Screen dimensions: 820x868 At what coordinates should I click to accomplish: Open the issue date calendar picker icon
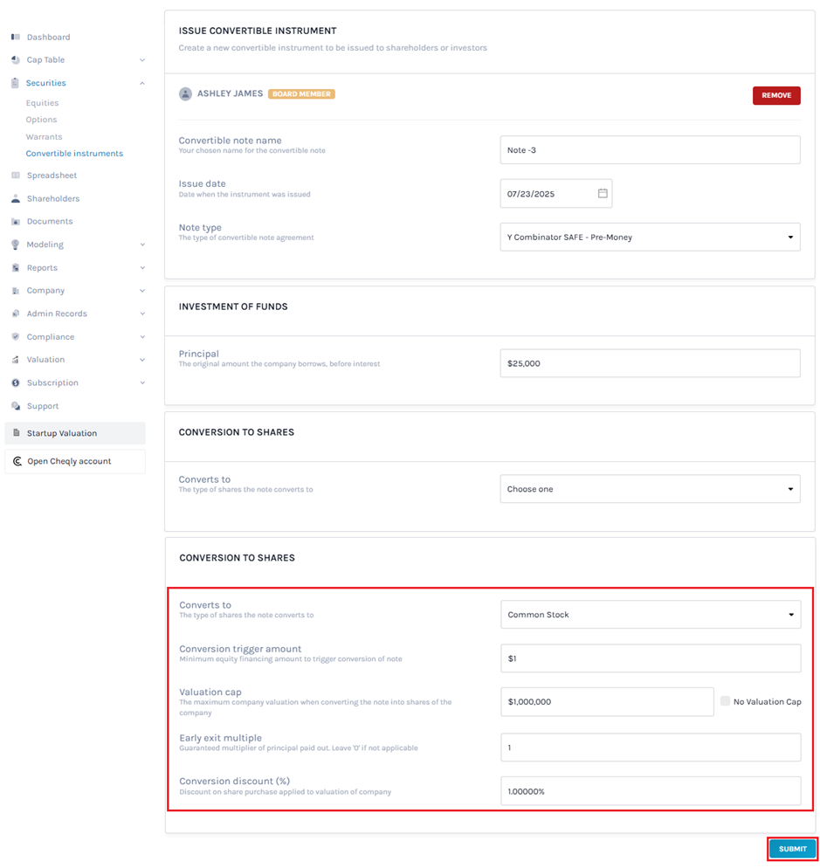click(x=603, y=193)
